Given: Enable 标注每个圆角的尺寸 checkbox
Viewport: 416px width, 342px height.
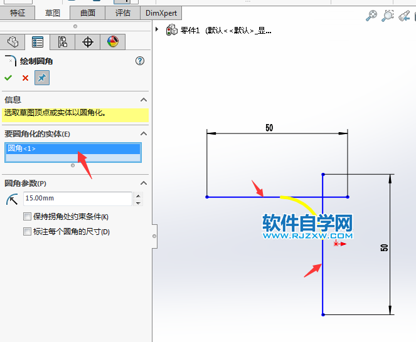Looking at the screenshot, I should pos(27,231).
